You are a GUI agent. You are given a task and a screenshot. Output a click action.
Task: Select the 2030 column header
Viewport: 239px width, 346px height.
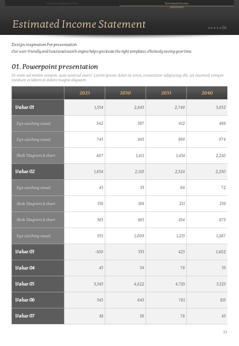(x=125, y=93)
